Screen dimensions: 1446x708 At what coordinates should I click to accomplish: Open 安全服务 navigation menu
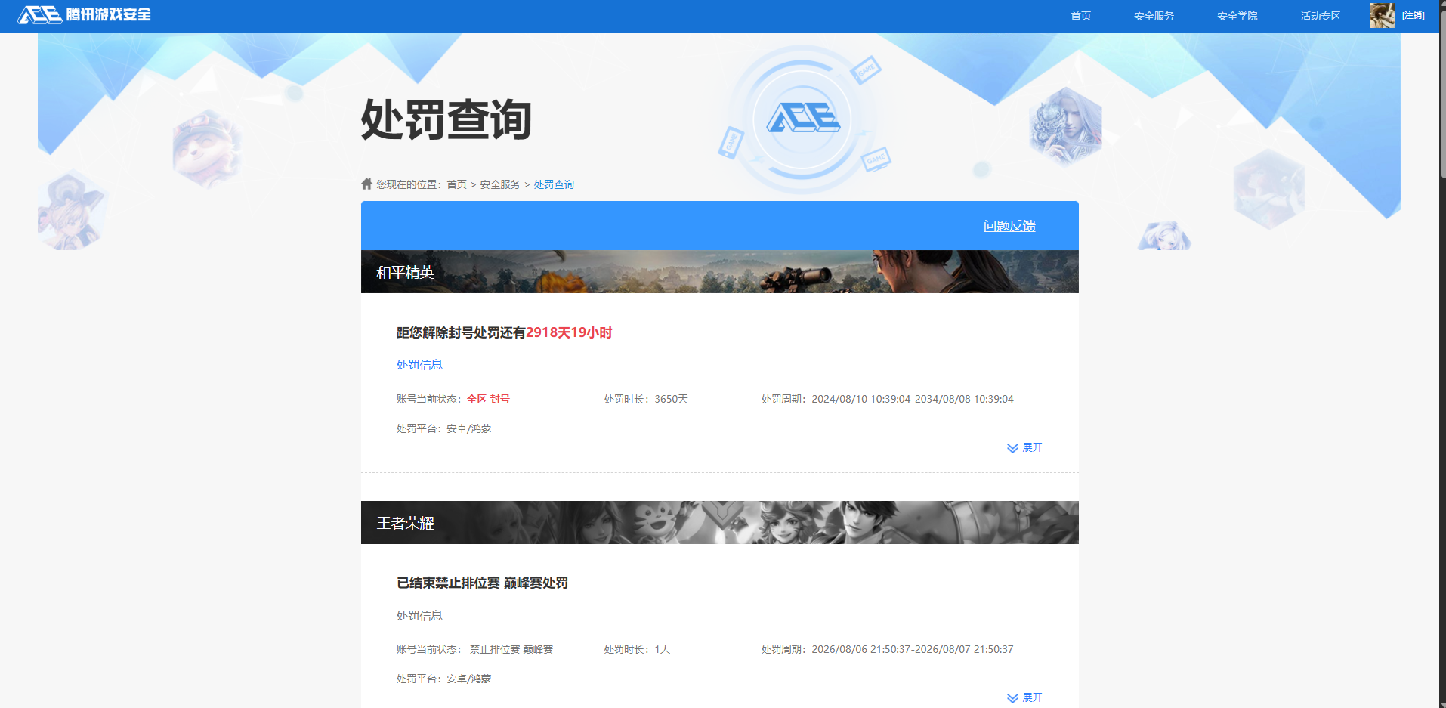coord(1154,16)
